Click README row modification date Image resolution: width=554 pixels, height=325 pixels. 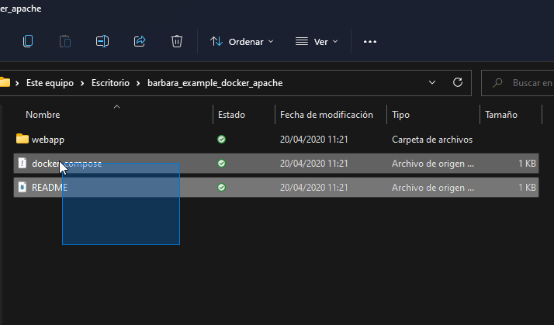click(313, 188)
